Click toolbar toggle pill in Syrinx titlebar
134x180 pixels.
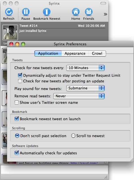(103, 3)
